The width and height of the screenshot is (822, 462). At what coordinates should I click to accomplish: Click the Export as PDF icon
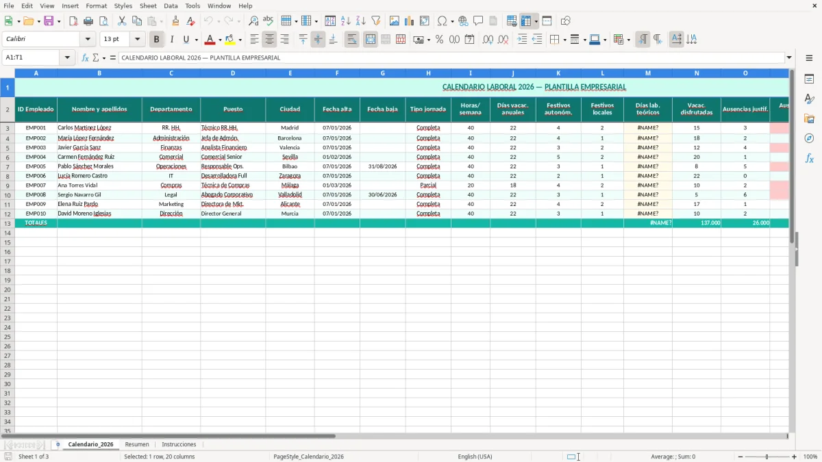coord(73,21)
